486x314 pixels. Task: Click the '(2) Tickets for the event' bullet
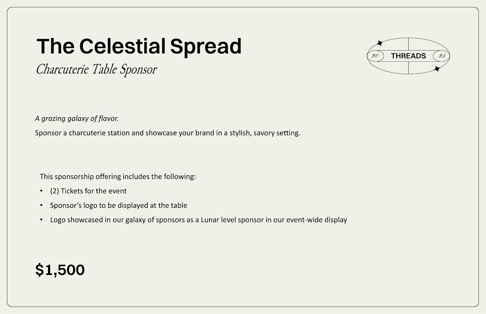click(x=88, y=191)
